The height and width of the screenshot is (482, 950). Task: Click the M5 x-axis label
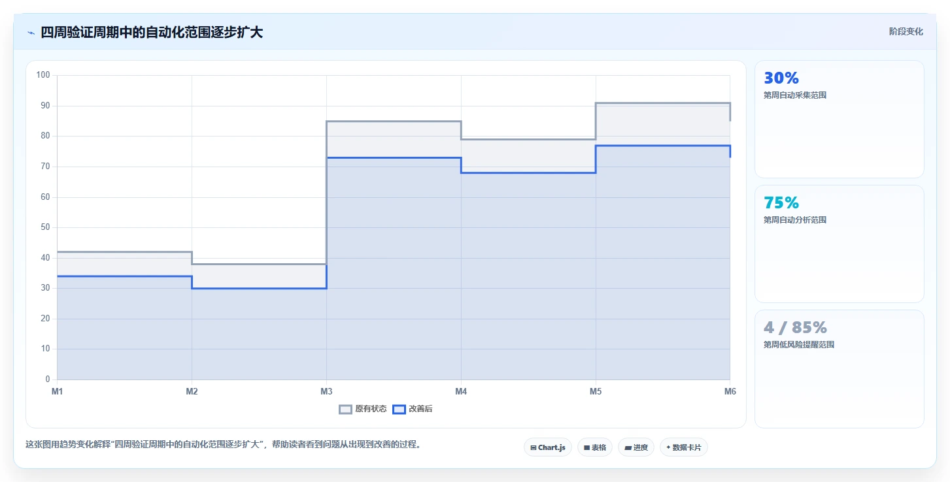(x=596, y=391)
